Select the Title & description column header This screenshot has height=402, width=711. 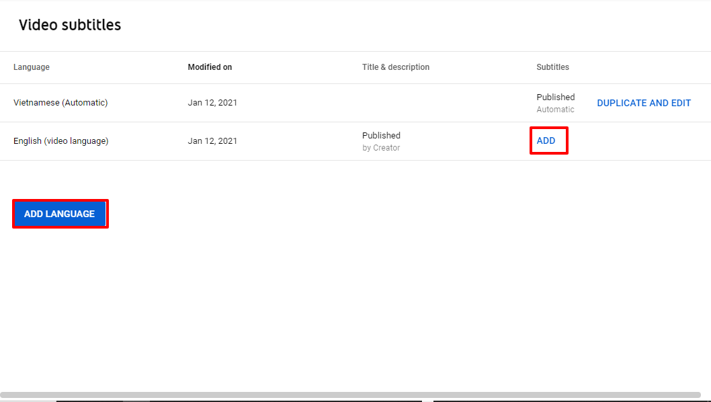tap(395, 67)
